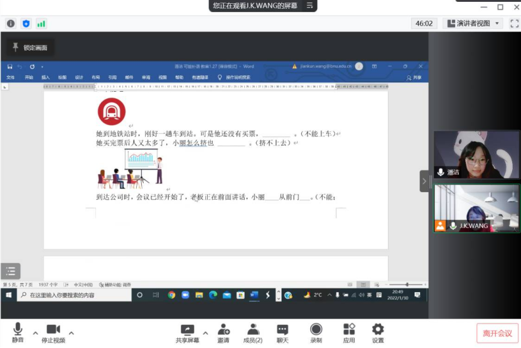Start recording with 录制 icon

[316, 332]
